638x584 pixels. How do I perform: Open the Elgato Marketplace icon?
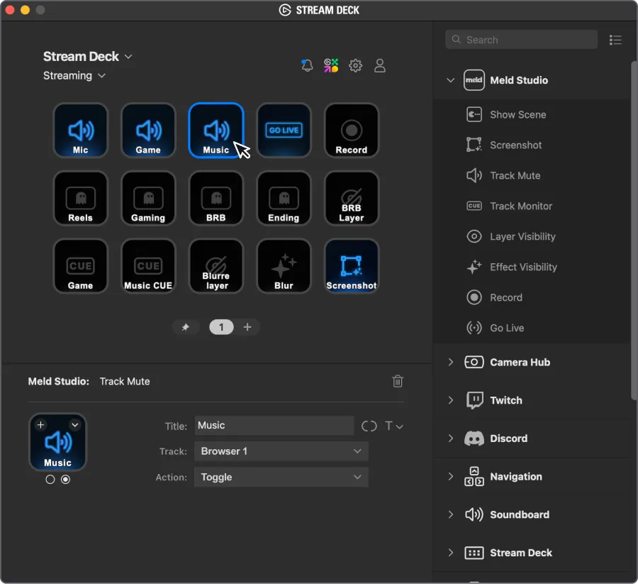[x=331, y=65]
